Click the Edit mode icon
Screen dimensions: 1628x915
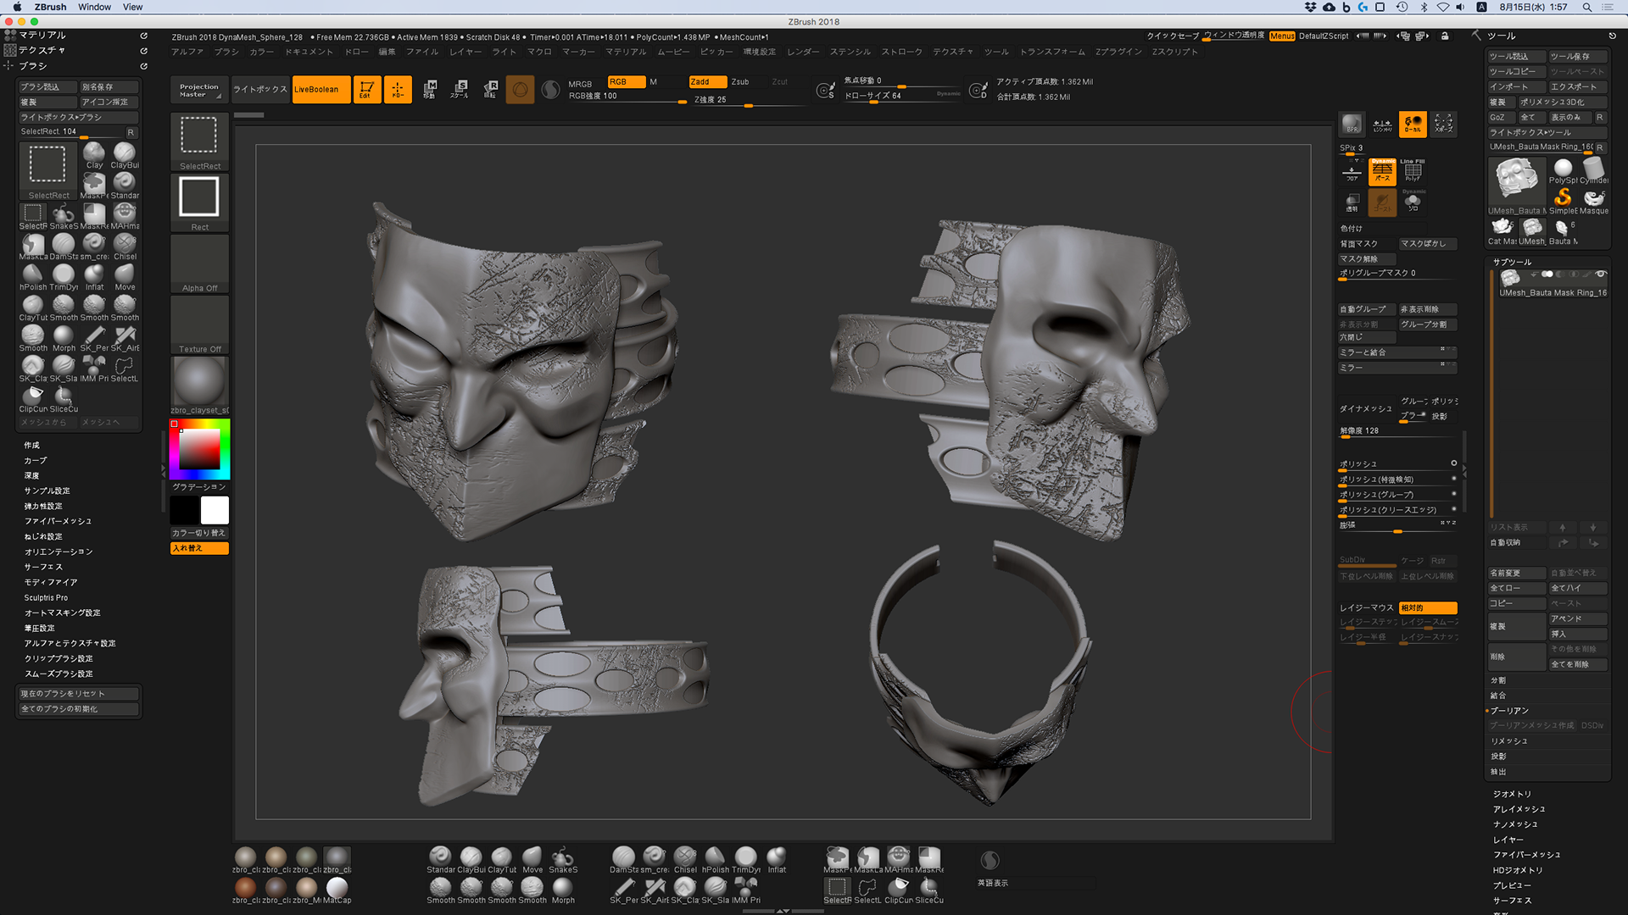366,89
